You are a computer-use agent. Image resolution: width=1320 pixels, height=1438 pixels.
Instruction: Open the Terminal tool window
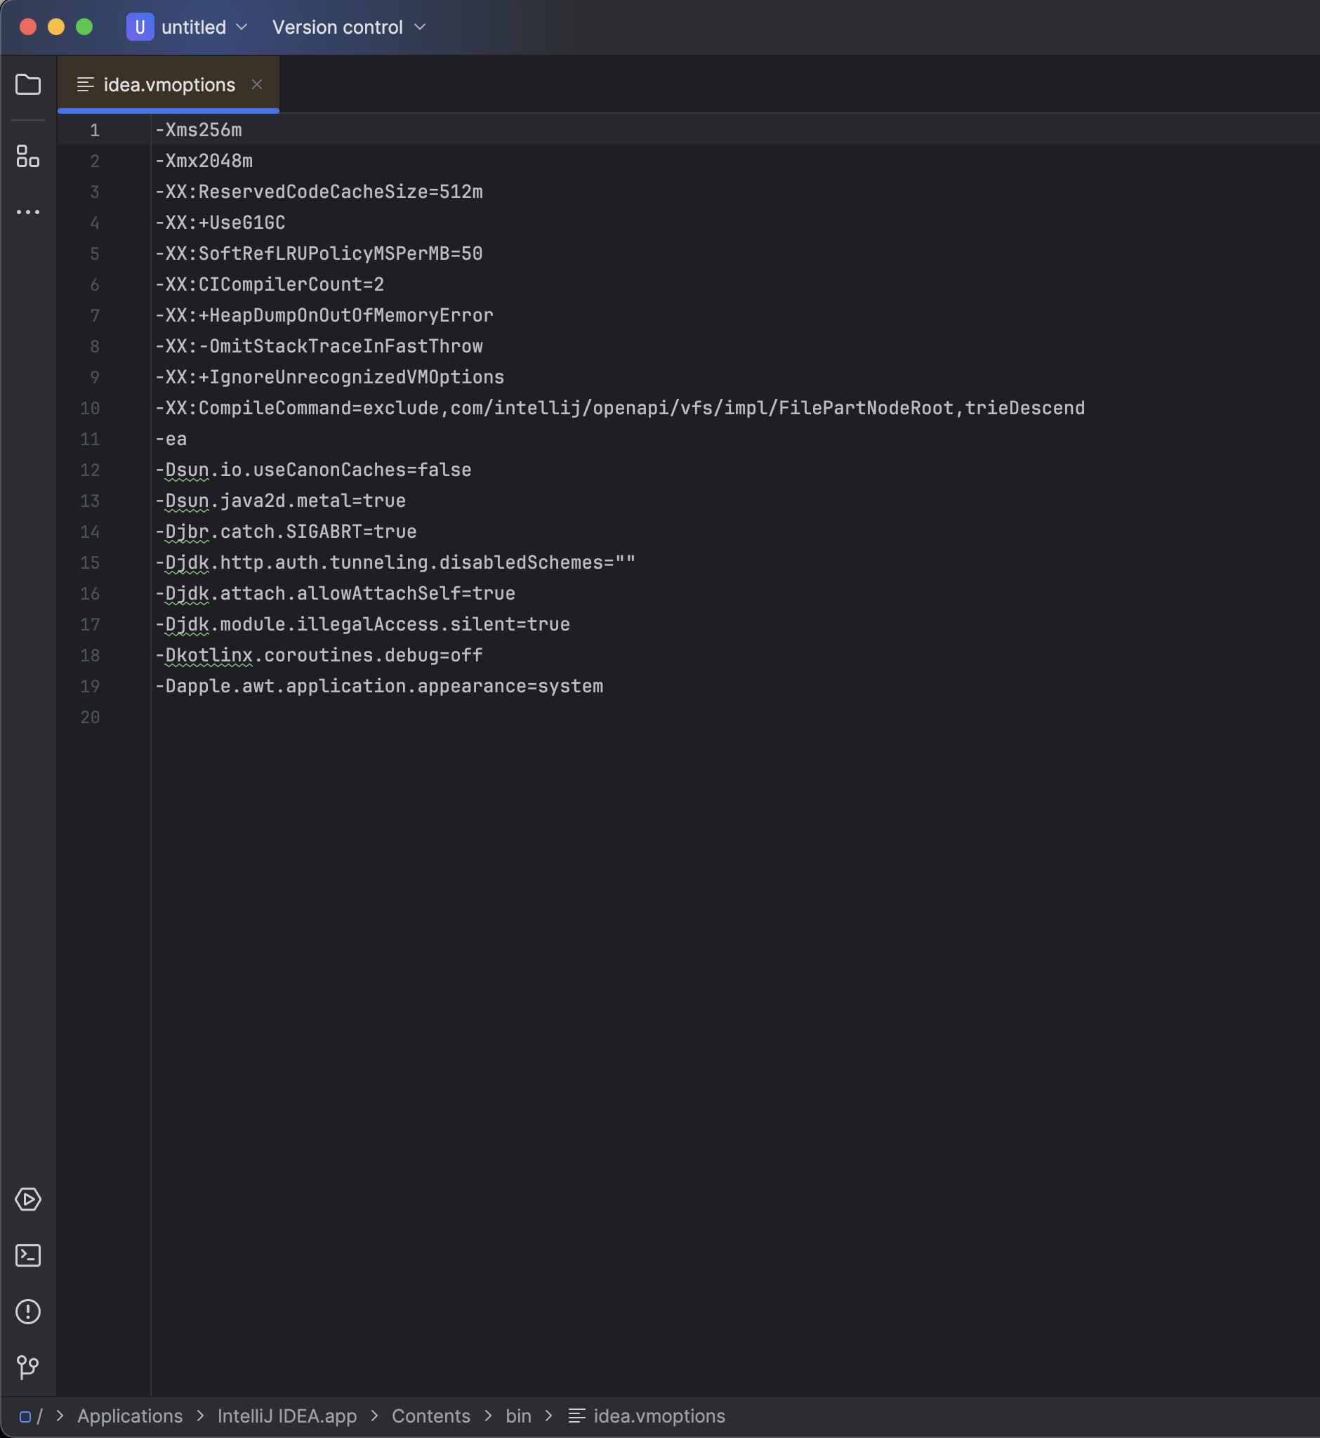point(28,1255)
